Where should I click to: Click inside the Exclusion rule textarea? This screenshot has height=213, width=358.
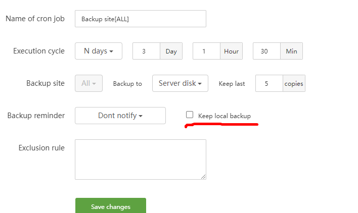coord(140,159)
